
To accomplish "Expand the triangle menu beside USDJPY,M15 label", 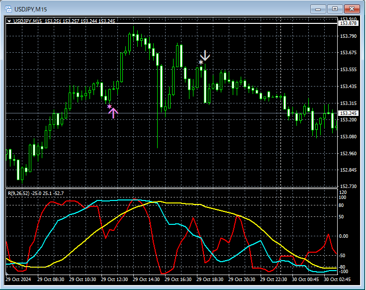I will 9,21.
